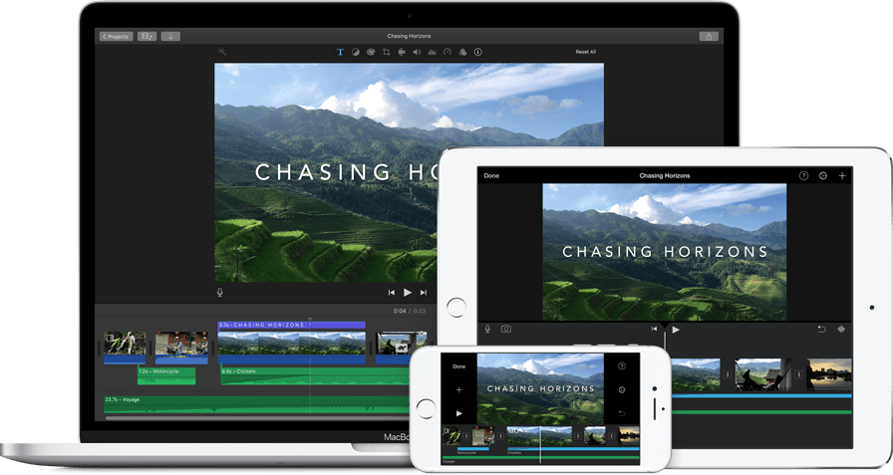The height and width of the screenshot is (475, 893).
Task: Select the Titles (T) tool on the Mac
Action: (340, 52)
